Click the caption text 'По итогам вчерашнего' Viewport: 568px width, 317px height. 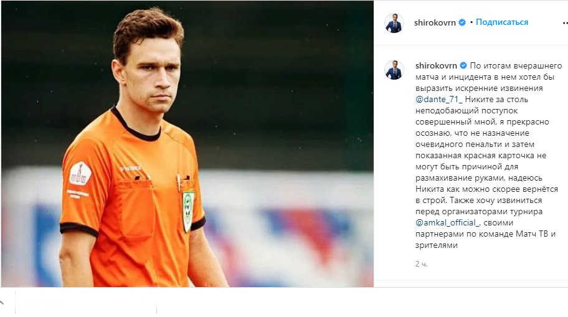516,65
